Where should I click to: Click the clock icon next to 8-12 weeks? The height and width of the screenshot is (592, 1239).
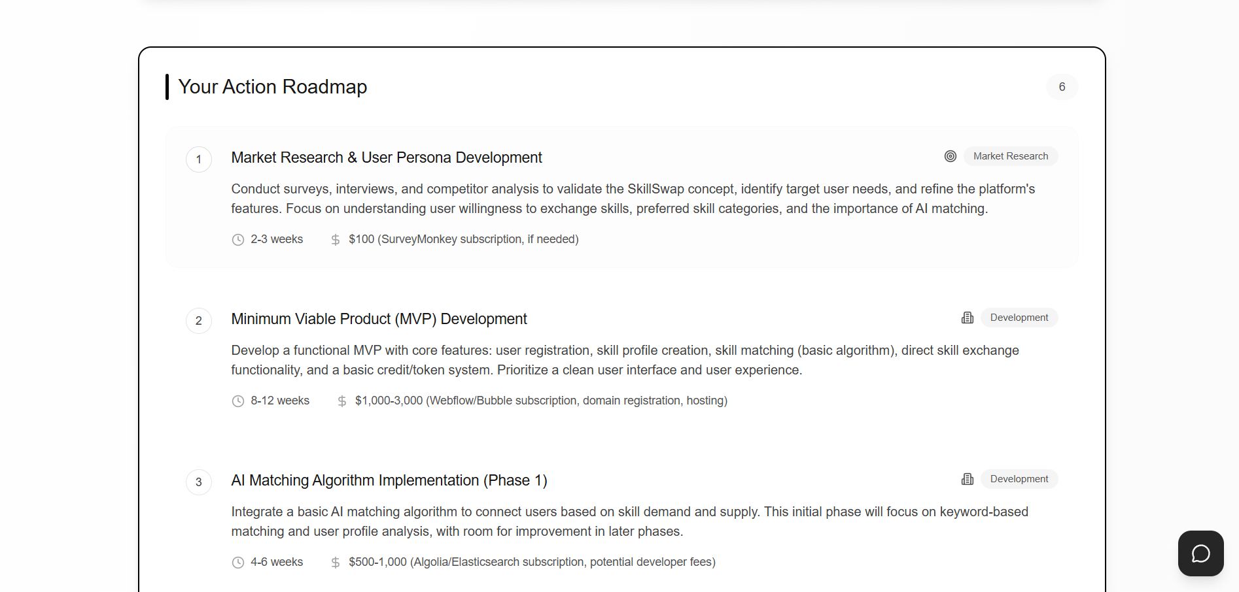pyautogui.click(x=238, y=401)
